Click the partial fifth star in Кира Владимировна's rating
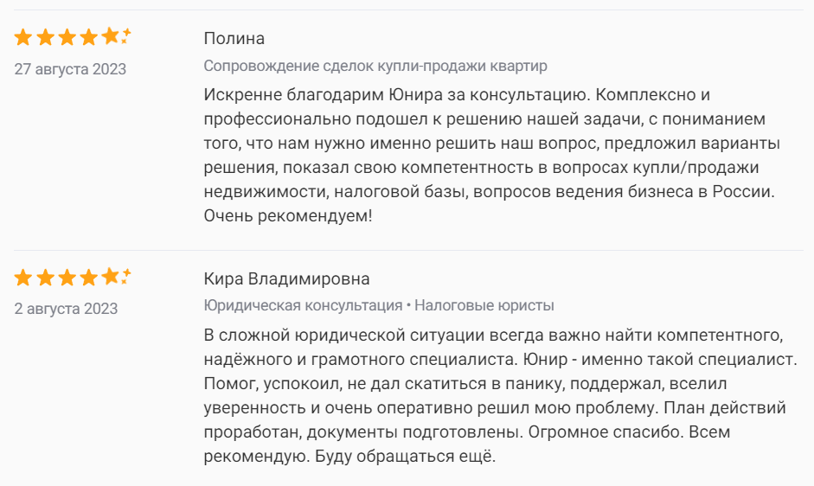Screen dimensions: 814x486 point(112,278)
